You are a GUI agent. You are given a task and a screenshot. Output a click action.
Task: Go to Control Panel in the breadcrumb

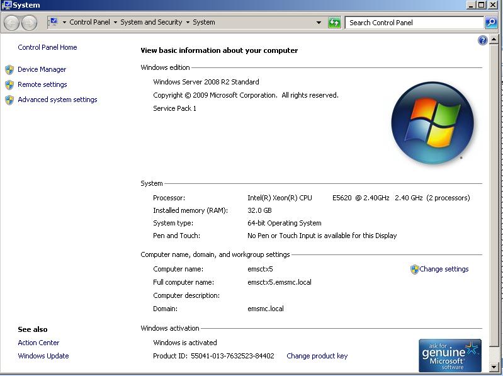point(89,23)
